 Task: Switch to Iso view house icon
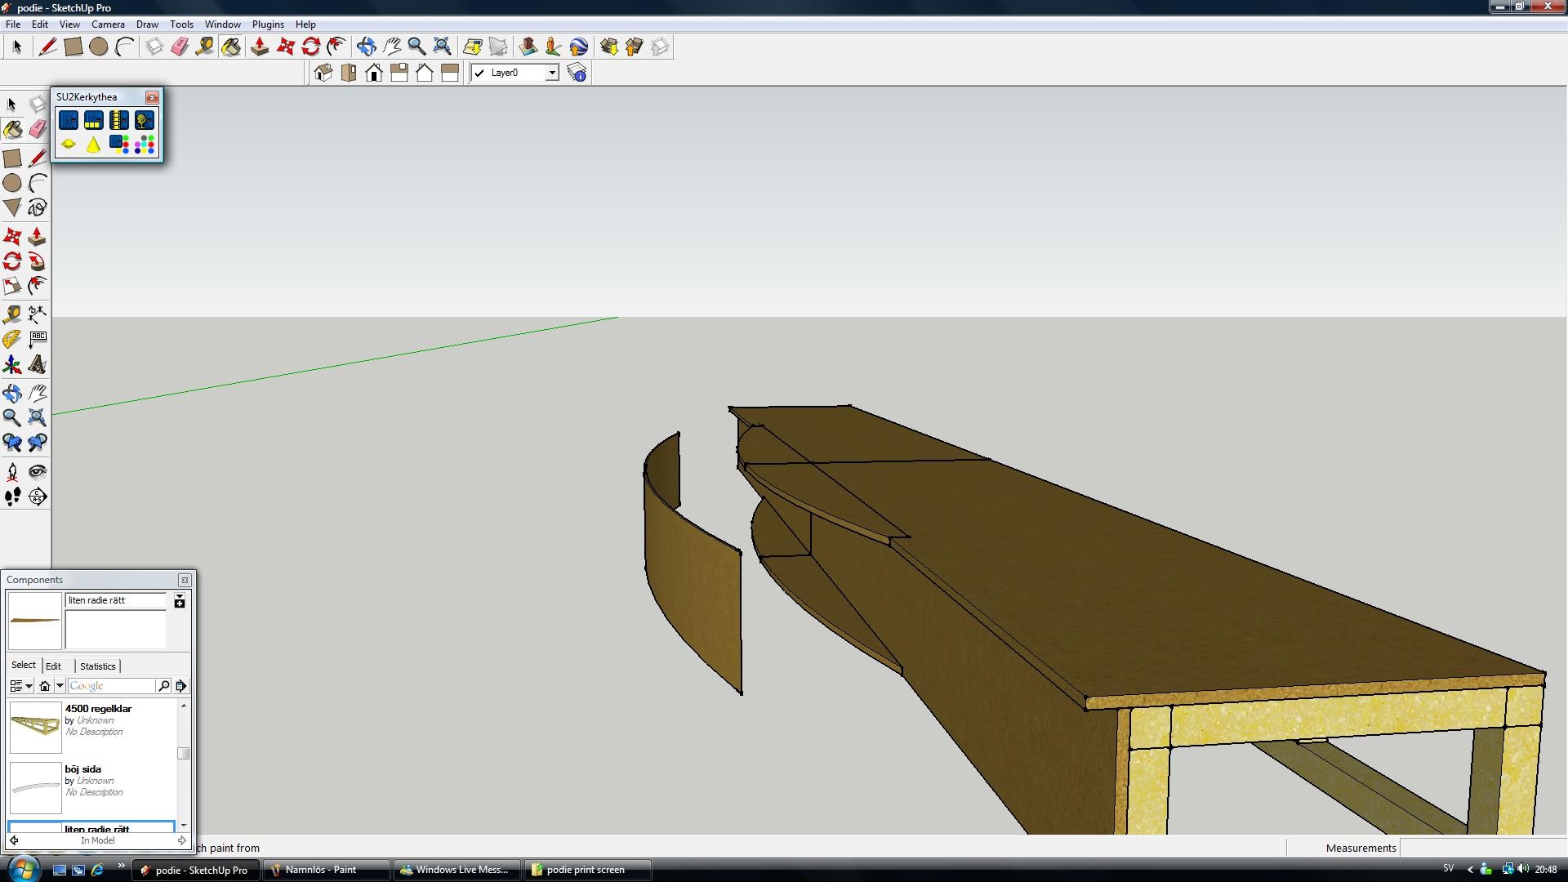[323, 73]
